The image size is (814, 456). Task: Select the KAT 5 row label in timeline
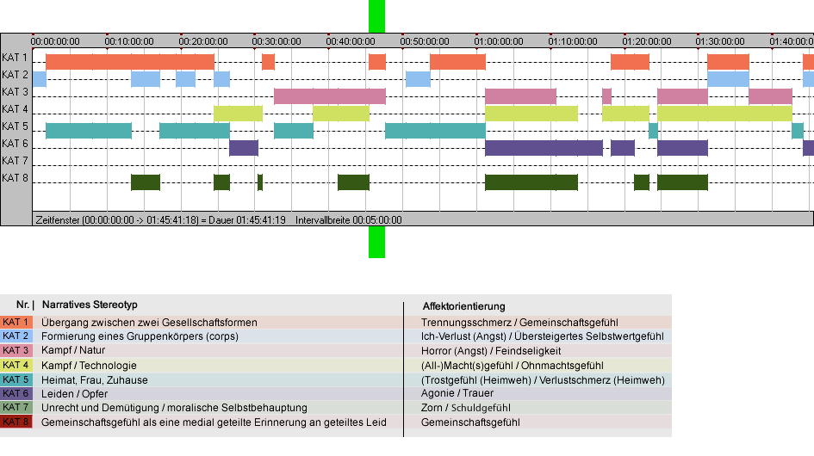(15, 126)
